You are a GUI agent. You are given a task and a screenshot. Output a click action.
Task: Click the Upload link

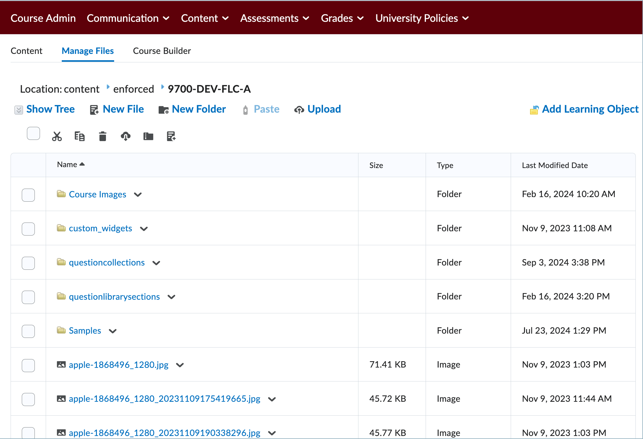click(x=324, y=109)
